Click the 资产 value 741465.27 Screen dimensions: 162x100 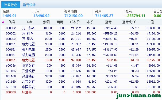[x=104, y=16]
